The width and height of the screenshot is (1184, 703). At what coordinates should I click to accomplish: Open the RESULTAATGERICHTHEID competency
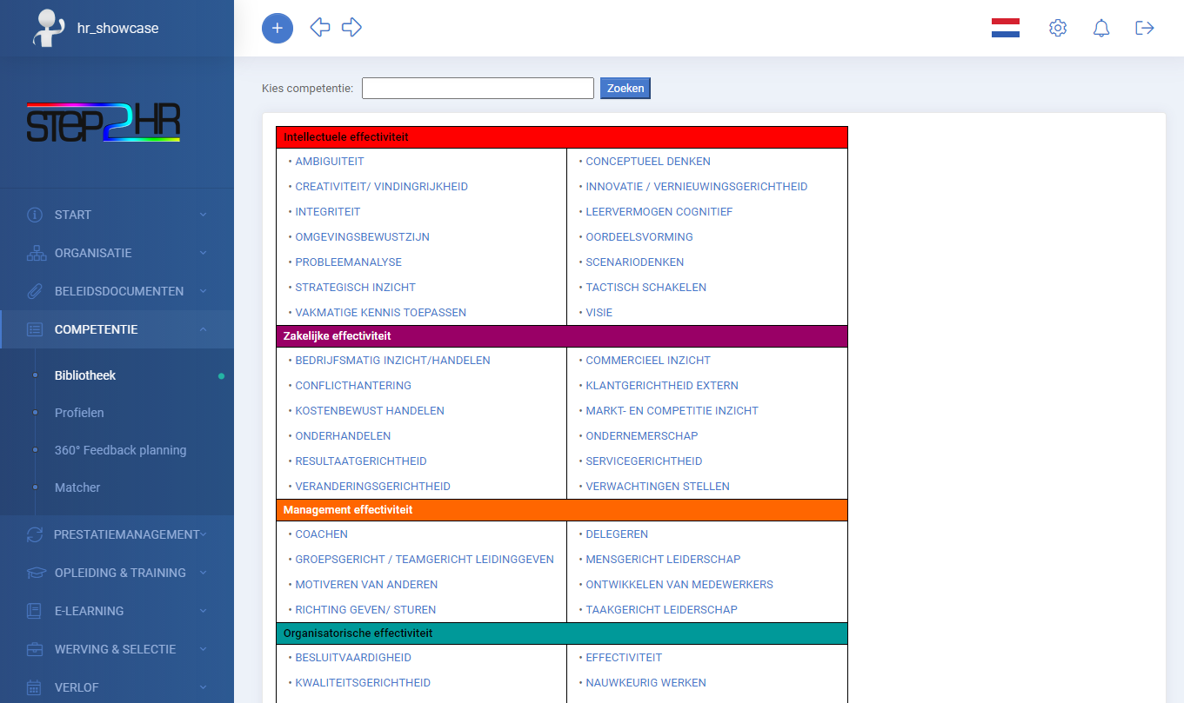coord(361,461)
